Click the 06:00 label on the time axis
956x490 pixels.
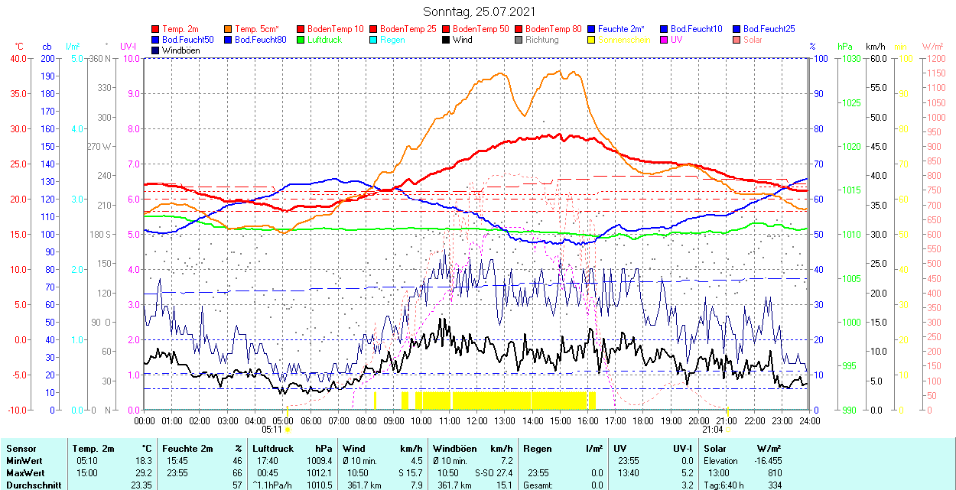[x=311, y=420]
